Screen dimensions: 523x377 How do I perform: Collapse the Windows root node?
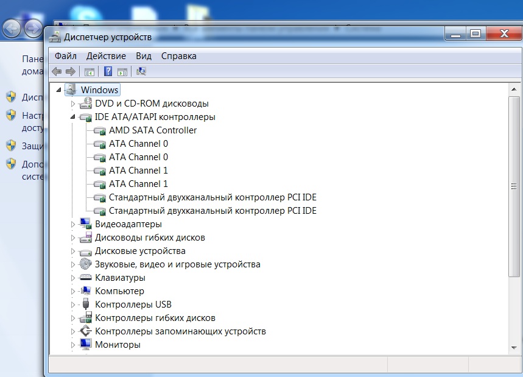click(59, 90)
